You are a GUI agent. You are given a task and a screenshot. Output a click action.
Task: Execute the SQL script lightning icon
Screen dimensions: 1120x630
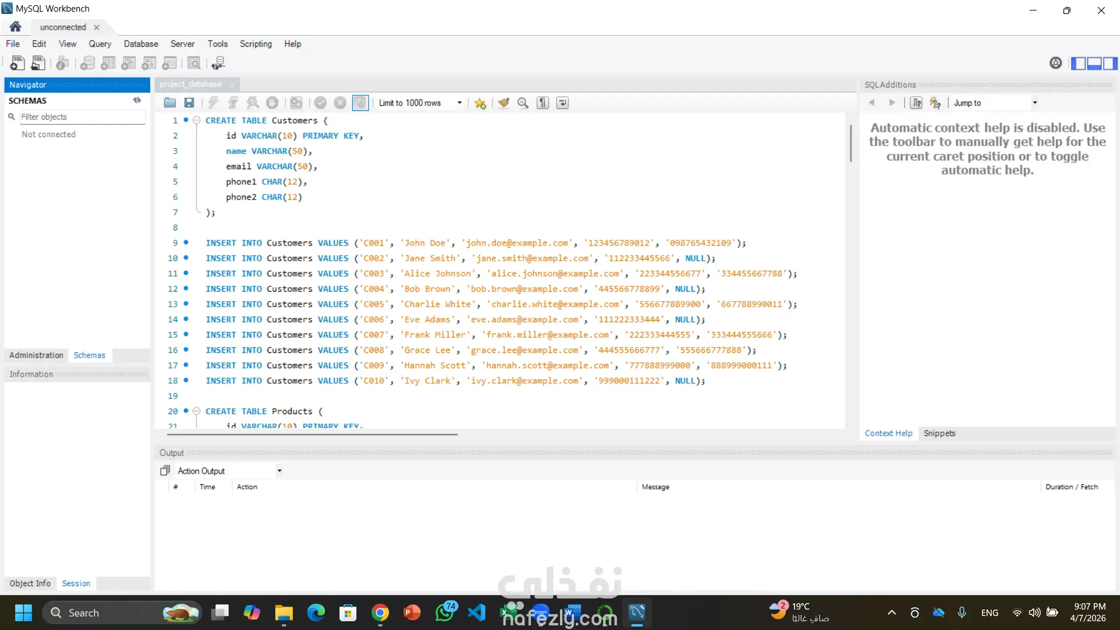pyautogui.click(x=213, y=103)
